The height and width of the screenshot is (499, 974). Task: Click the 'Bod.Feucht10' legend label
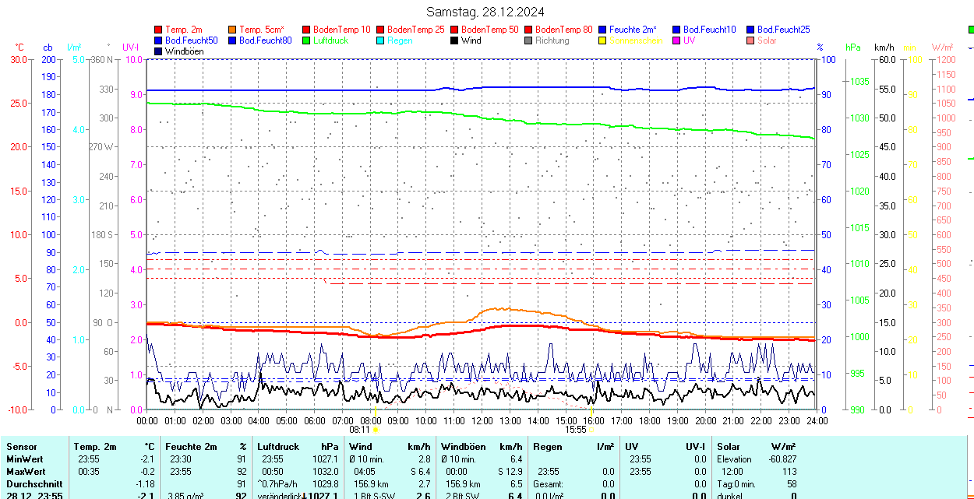[x=710, y=30]
